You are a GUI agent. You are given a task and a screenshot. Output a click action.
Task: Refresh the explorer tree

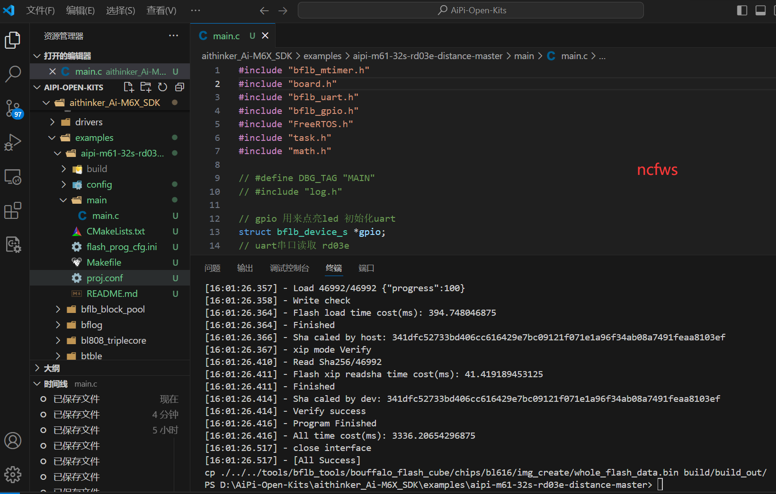click(162, 87)
